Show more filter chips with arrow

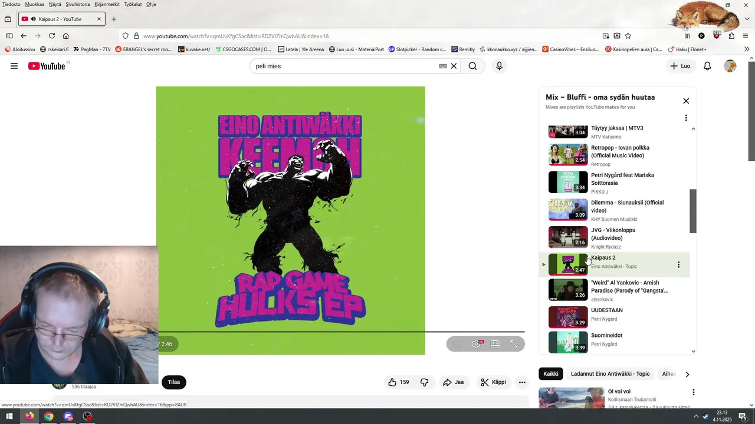[687, 375]
